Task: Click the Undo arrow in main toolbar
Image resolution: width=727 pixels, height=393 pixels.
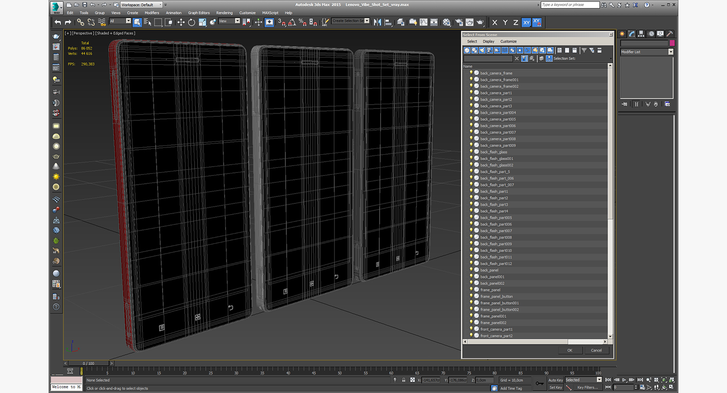Action: (58, 22)
